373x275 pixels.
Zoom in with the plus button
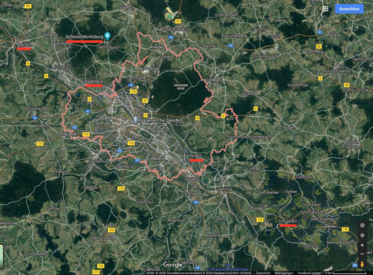[x=362, y=245]
